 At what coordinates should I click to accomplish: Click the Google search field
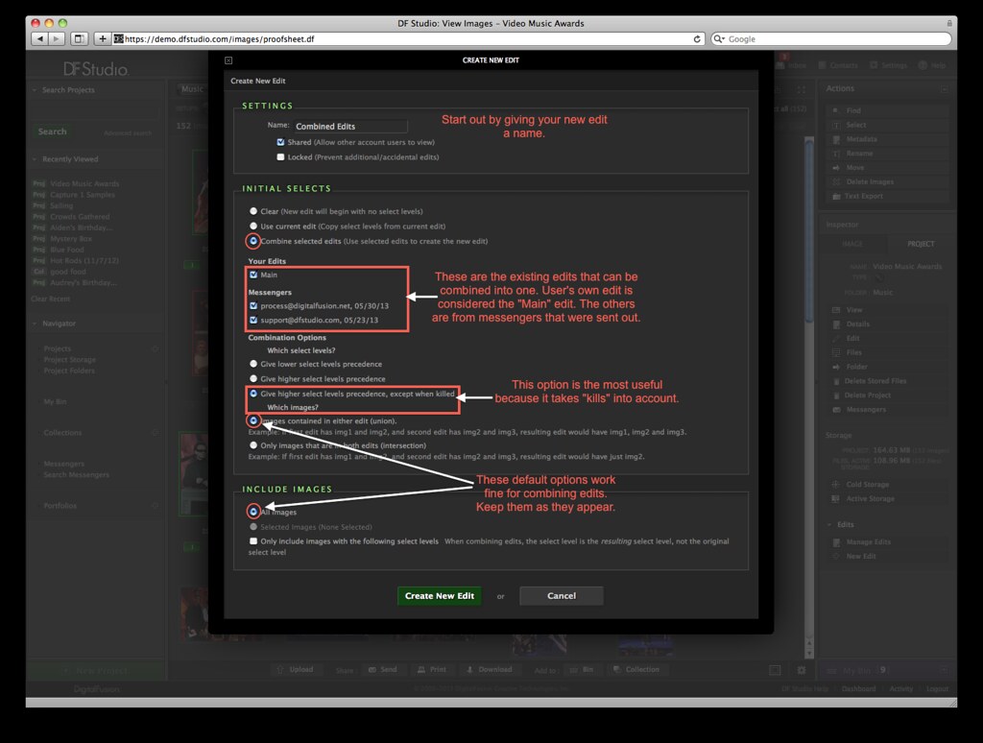pos(831,38)
